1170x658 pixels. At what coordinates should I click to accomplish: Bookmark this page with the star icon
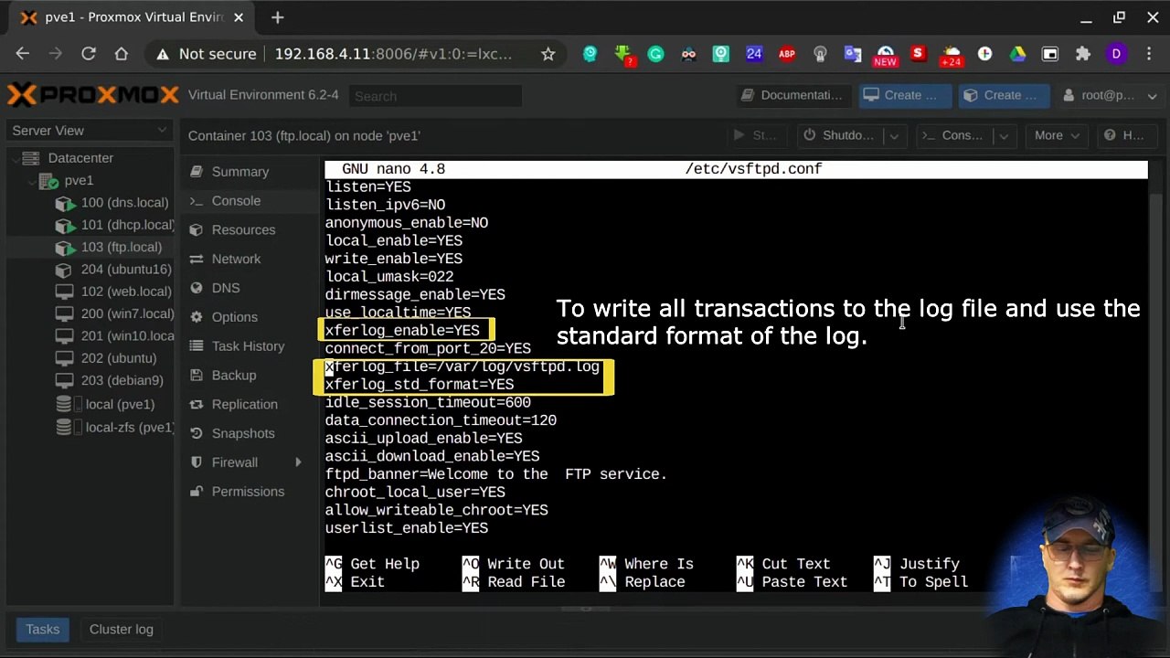548,54
